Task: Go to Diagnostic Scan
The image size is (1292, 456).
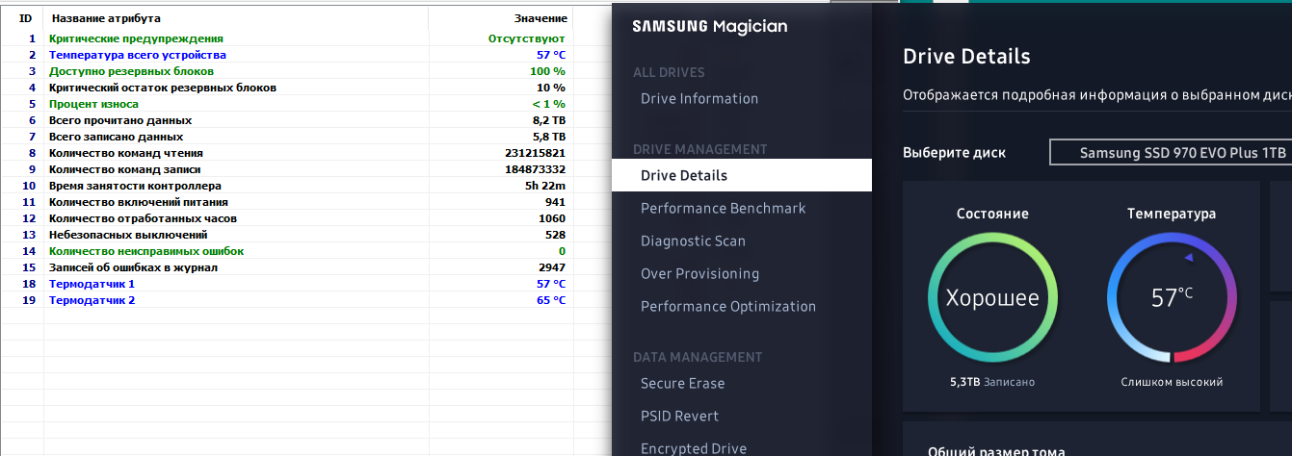Action: pos(693,241)
